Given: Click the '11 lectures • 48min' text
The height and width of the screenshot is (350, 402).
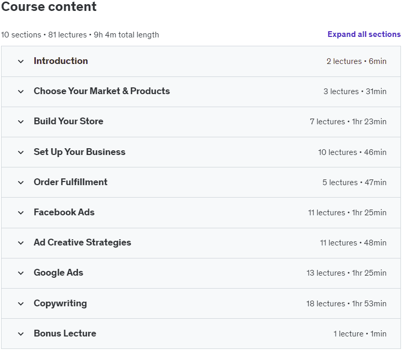Looking at the screenshot, I should pos(353,243).
